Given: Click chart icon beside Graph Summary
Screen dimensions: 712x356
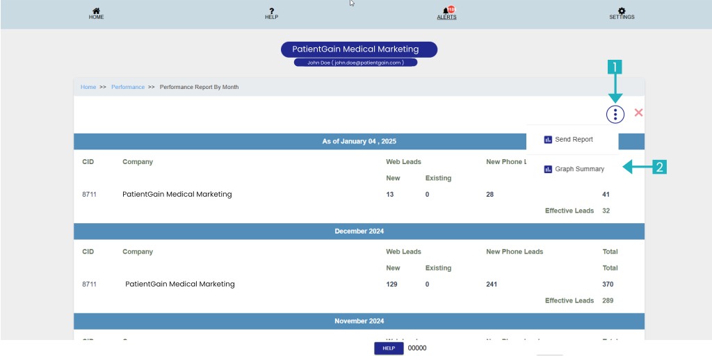Looking at the screenshot, I should pos(548,170).
